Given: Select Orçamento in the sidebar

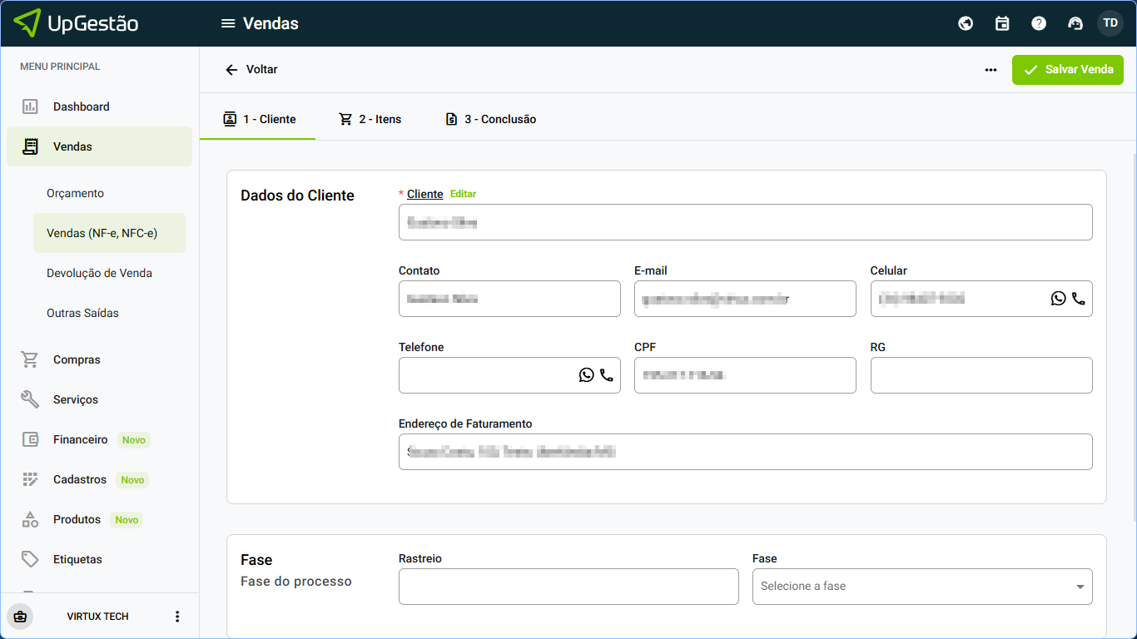Looking at the screenshot, I should 76,193.
